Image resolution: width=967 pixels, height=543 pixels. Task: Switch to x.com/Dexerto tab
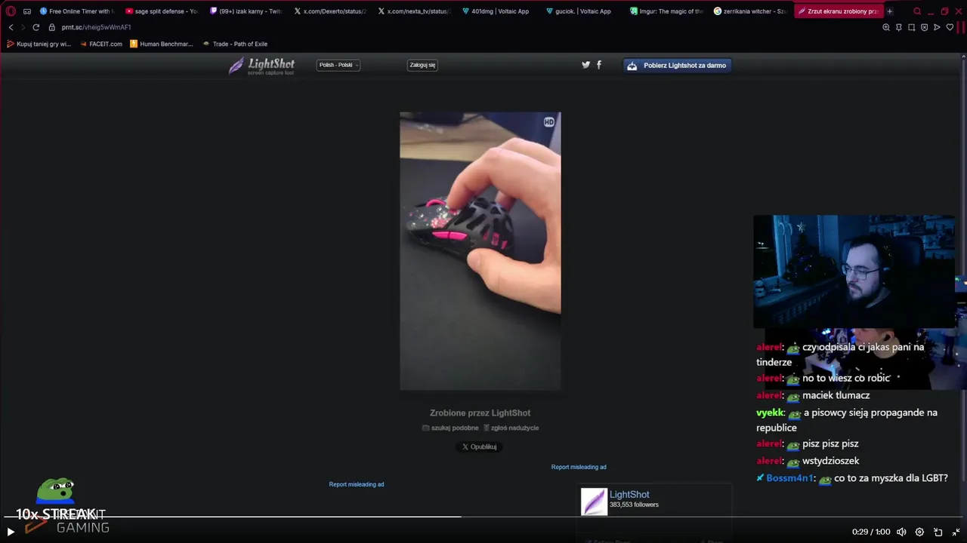point(330,11)
